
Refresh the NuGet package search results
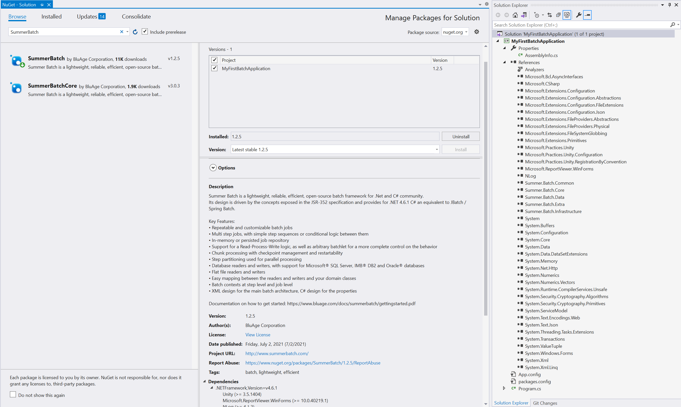click(x=135, y=32)
